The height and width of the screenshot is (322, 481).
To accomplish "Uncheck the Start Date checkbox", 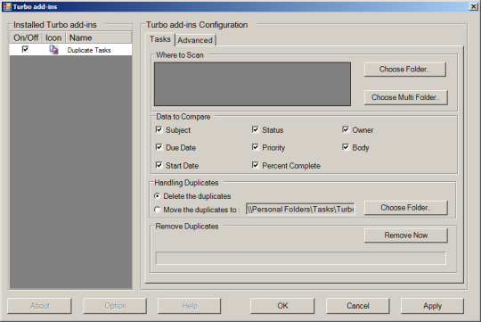I will point(159,165).
